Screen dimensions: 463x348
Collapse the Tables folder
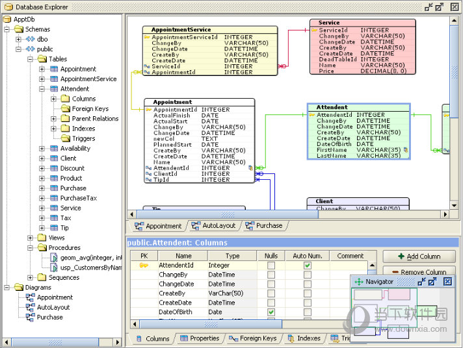pyautogui.click(x=30, y=59)
